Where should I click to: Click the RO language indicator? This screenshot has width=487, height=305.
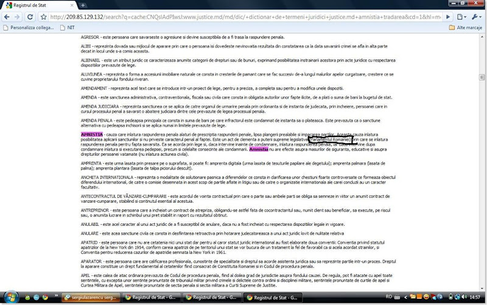tap(389, 297)
